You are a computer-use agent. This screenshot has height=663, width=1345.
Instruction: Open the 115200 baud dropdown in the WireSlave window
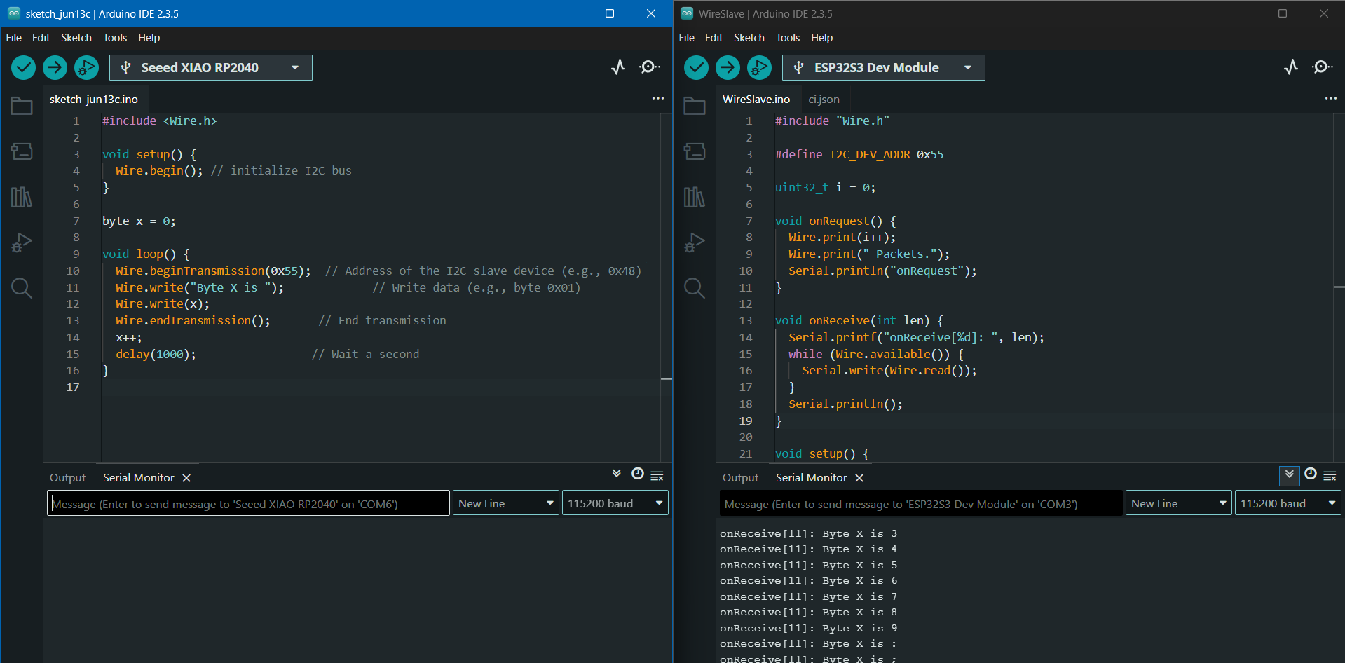(x=1288, y=503)
